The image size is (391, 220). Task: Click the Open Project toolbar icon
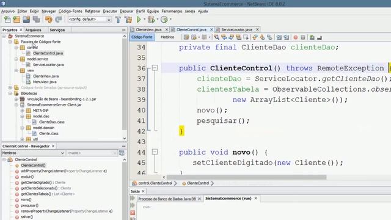[26, 20]
